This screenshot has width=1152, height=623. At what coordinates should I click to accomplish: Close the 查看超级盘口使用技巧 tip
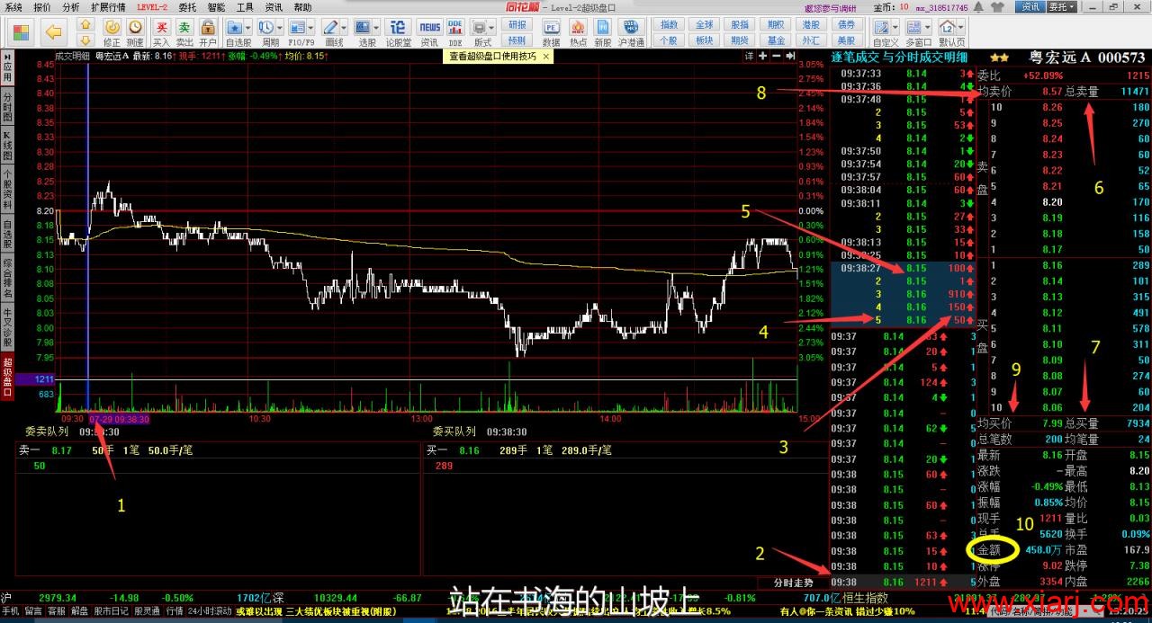545,56
